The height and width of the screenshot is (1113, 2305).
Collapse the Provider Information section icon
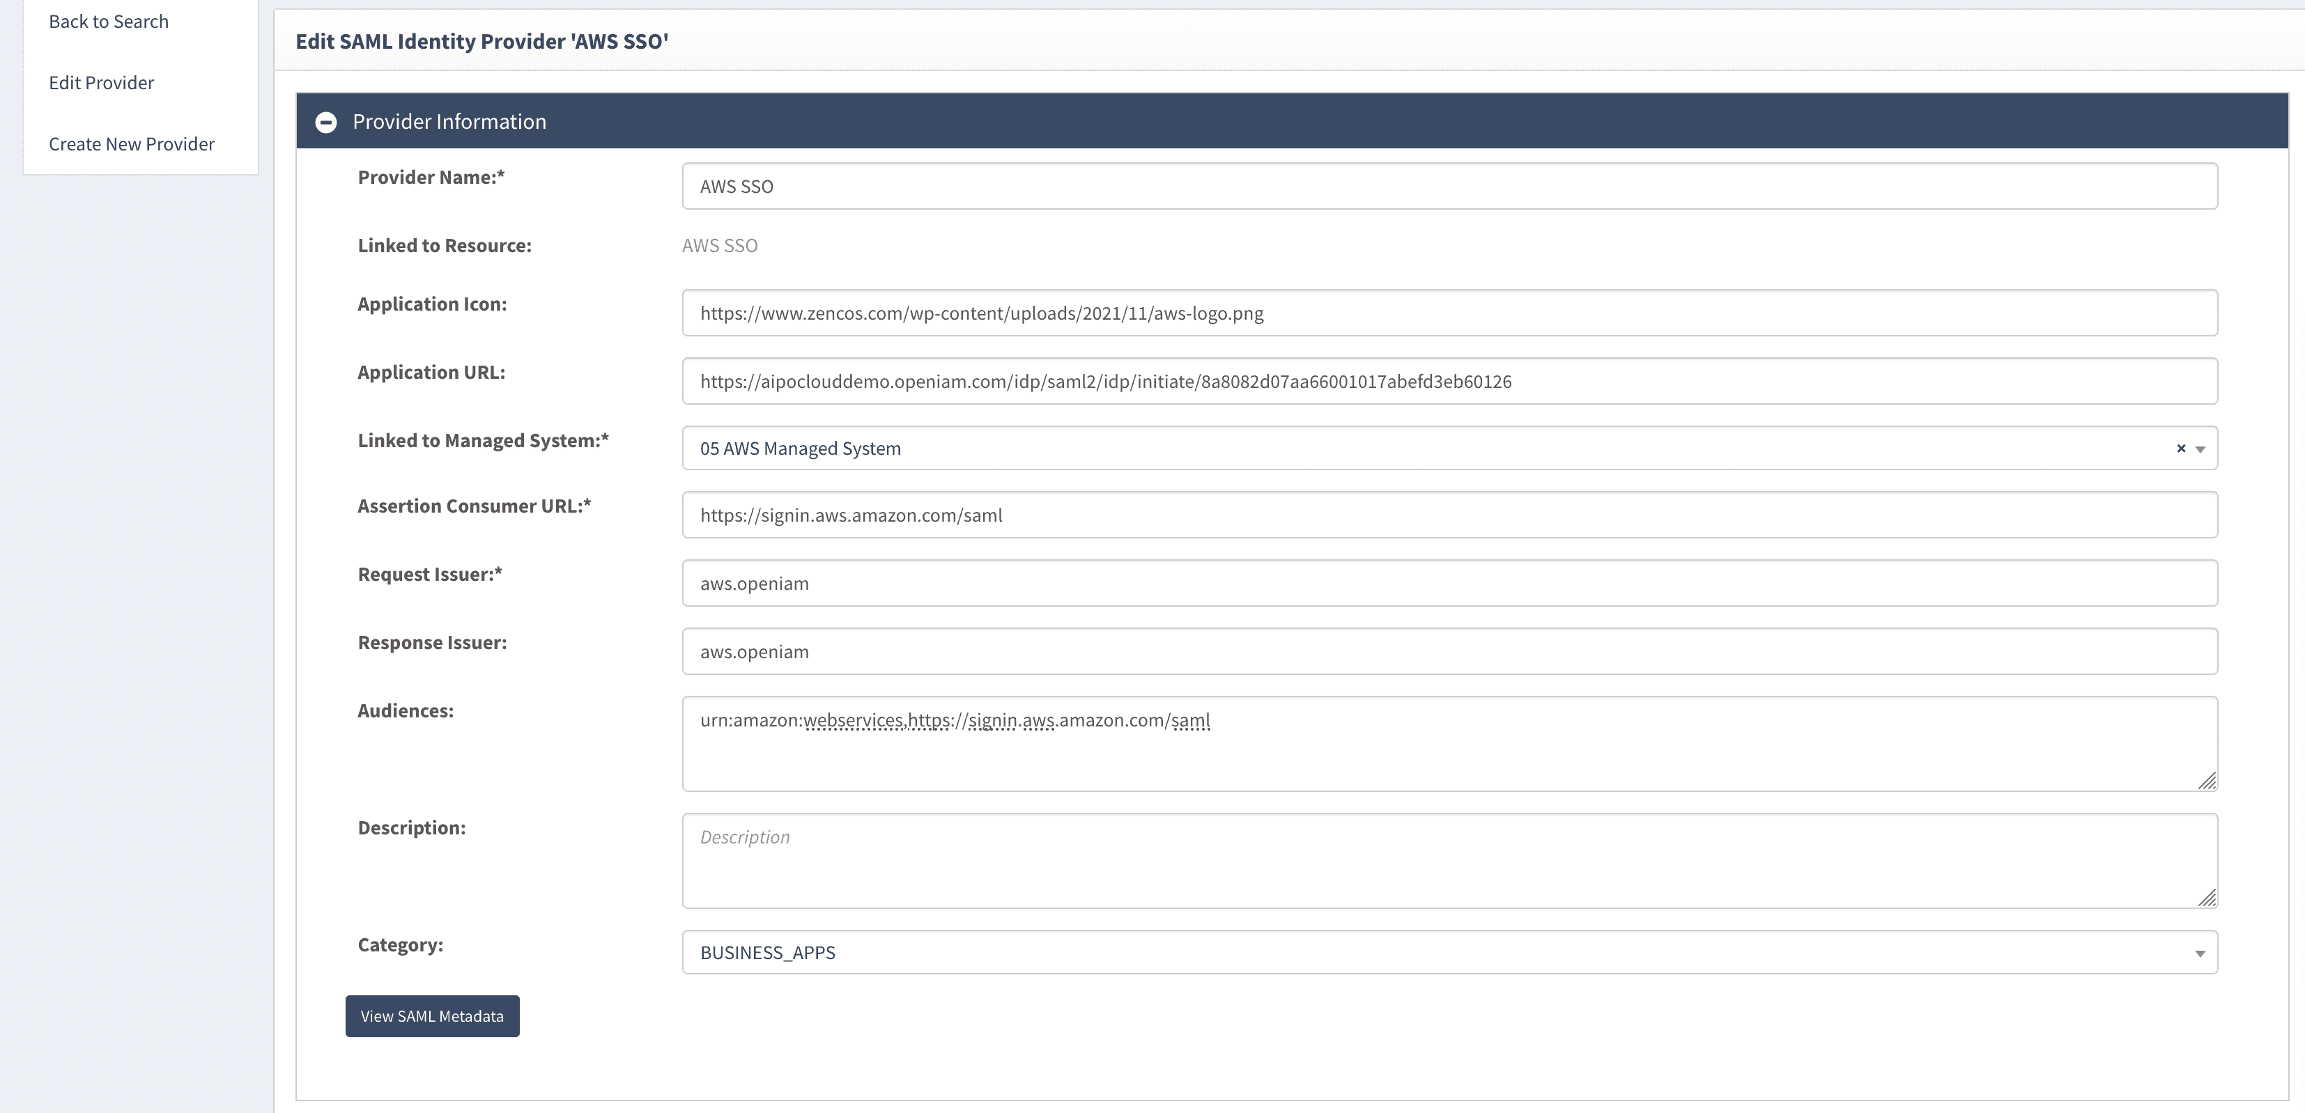tap(325, 122)
